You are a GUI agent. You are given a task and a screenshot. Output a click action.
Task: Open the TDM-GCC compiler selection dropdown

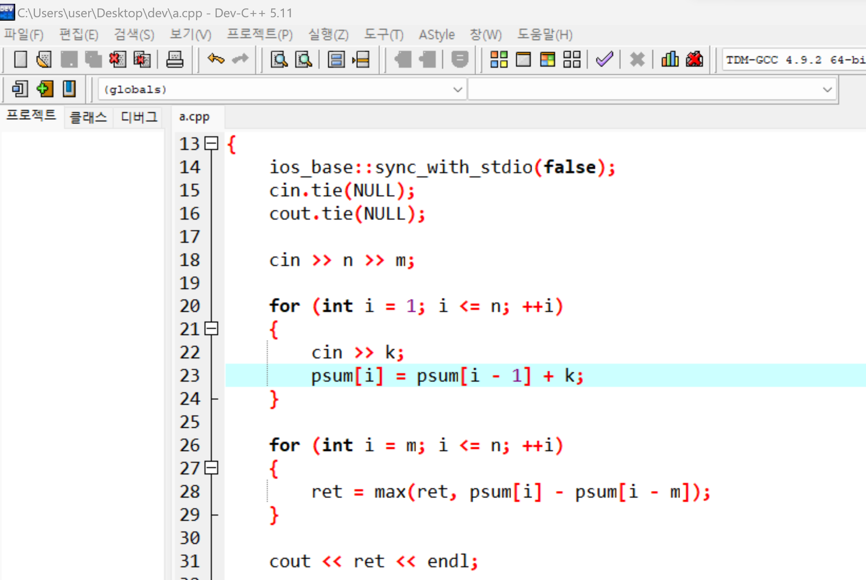click(794, 60)
